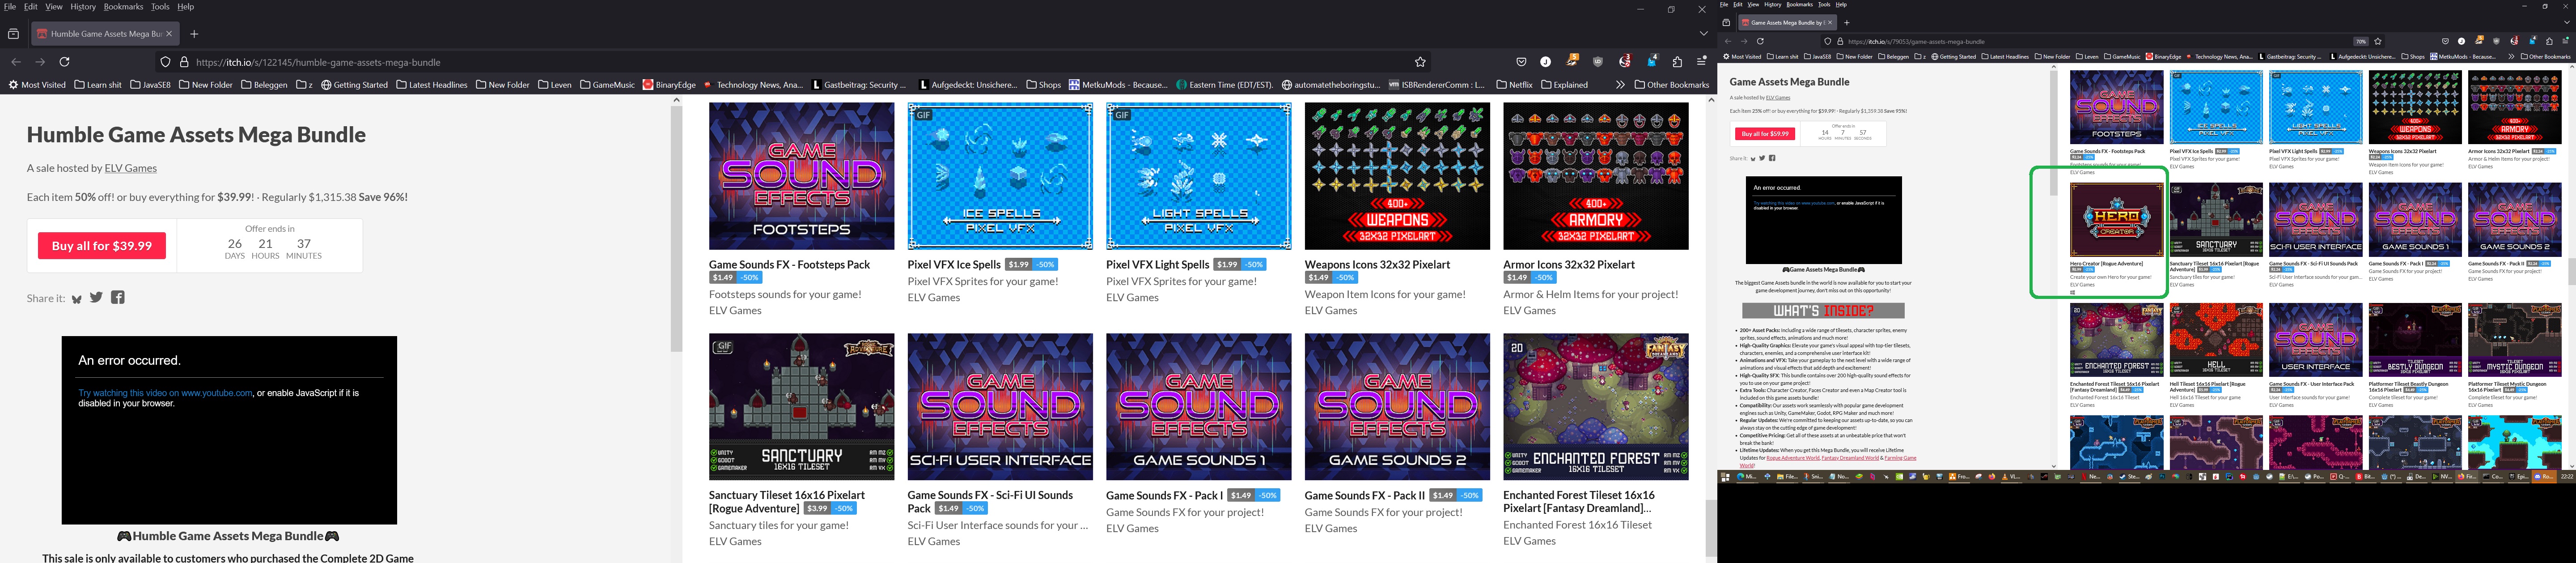This screenshot has height=563, width=2576.
Task: Open the Extensions puzzle icon in left window
Action: tap(1678, 62)
